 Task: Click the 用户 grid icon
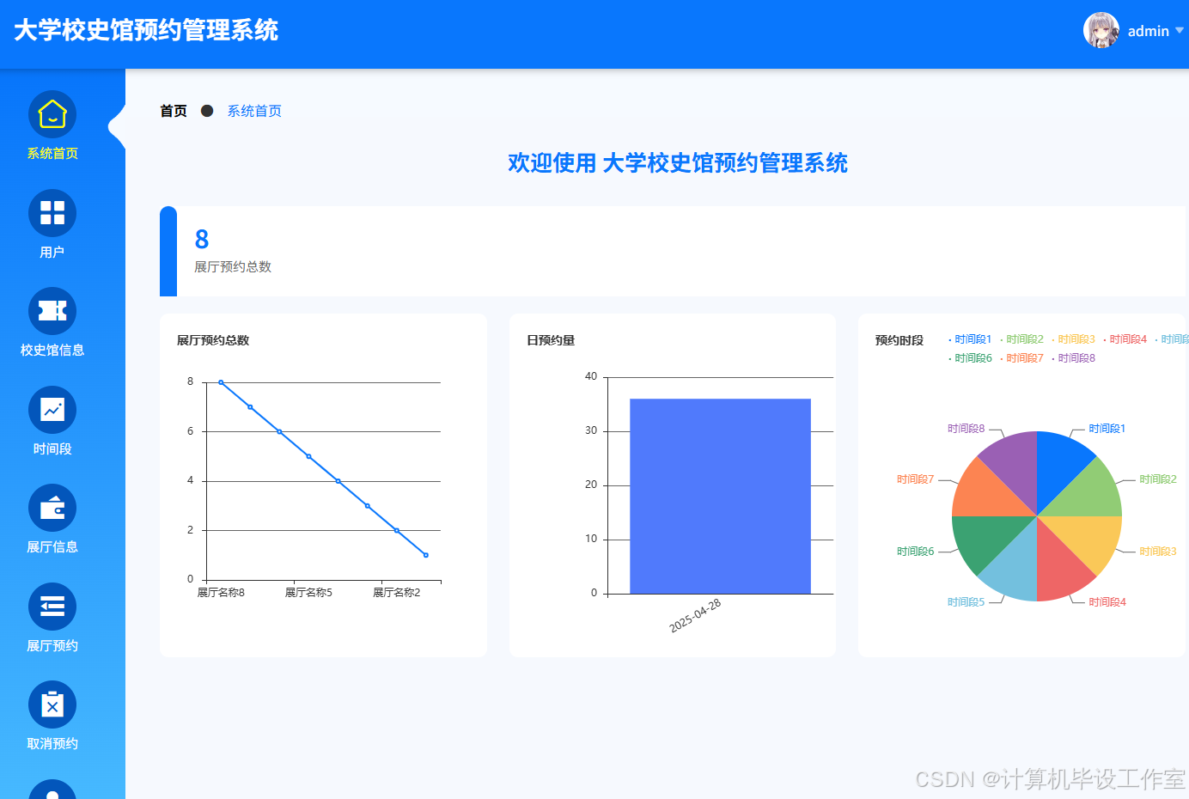(52, 213)
